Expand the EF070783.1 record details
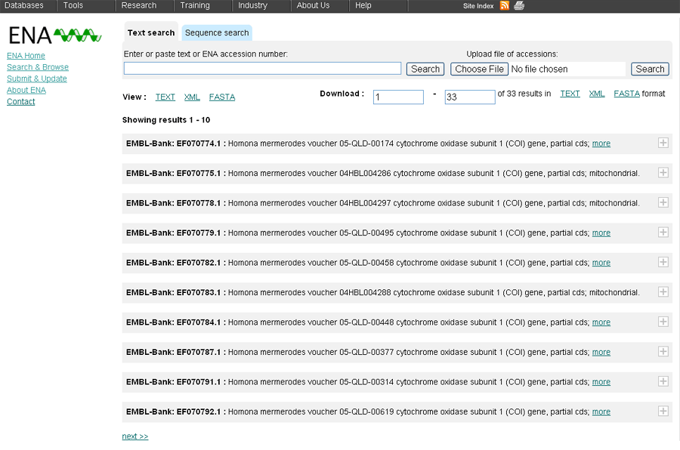Screen dimensions: 680x450 click(x=663, y=292)
